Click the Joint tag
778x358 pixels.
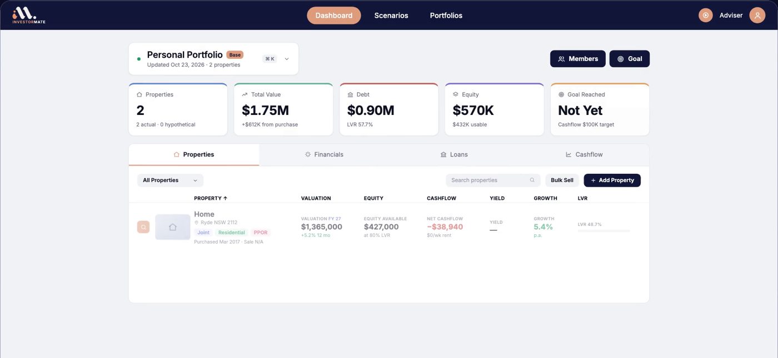pyautogui.click(x=203, y=233)
